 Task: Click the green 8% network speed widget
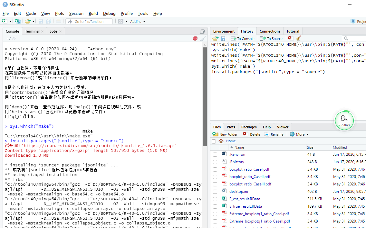coord(344,121)
